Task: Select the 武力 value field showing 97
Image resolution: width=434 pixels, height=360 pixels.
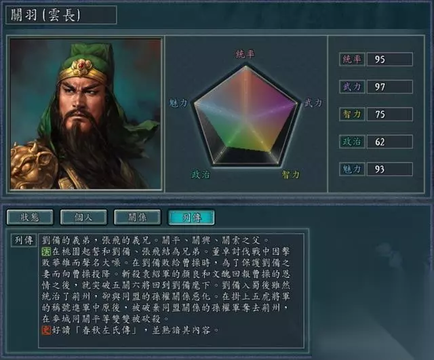Action: pos(390,87)
